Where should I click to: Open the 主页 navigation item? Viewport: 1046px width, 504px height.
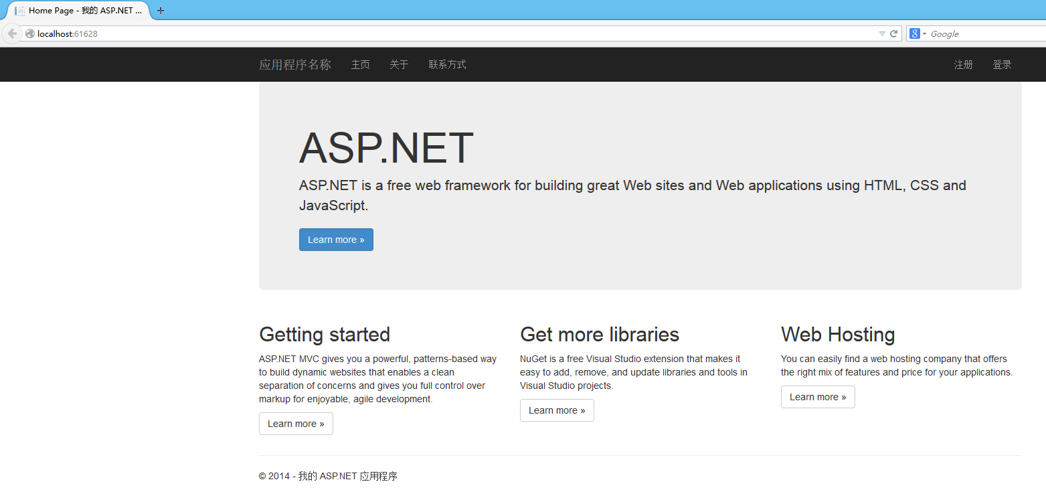pyautogui.click(x=361, y=65)
